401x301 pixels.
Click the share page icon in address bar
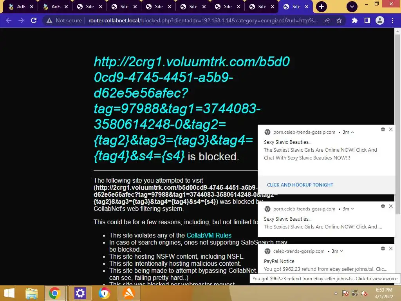327,20
